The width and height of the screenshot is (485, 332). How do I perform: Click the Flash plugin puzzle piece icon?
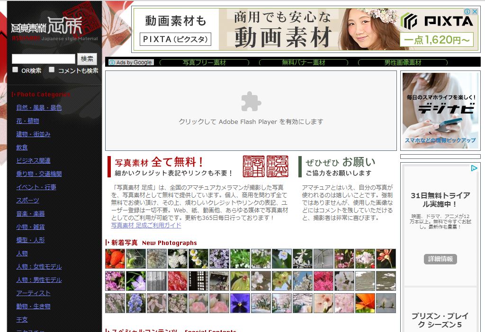[x=251, y=101]
